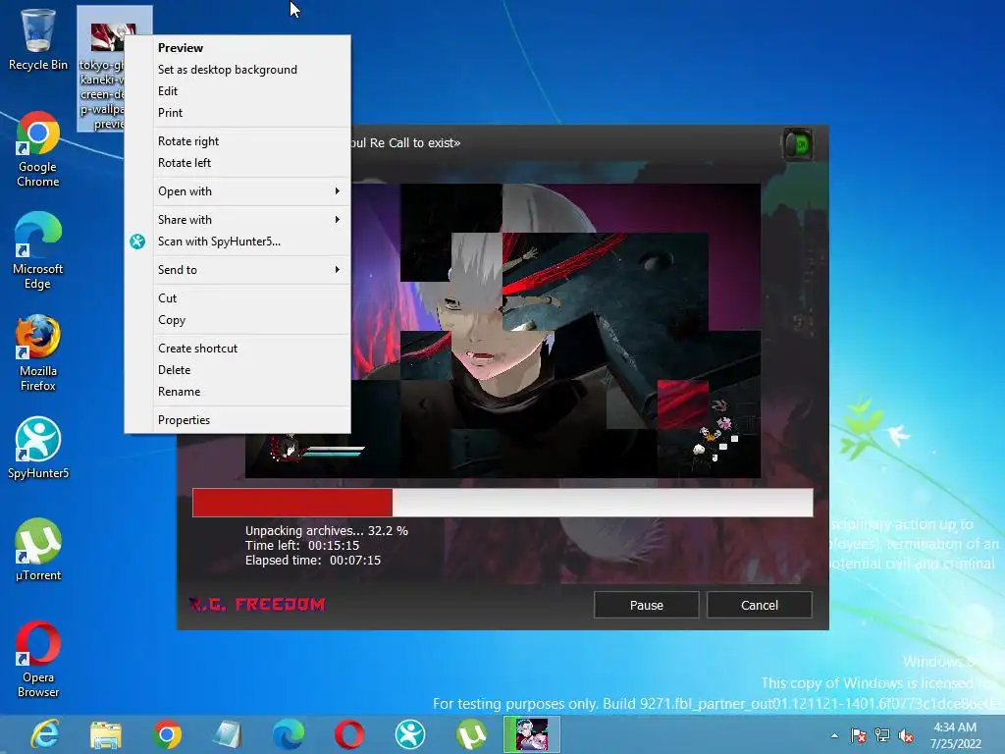The width and height of the screenshot is (1005, 754).
Task: Click the 'Unpacking archives... 32.2 %' status text
Action: [x=326, y=530]
